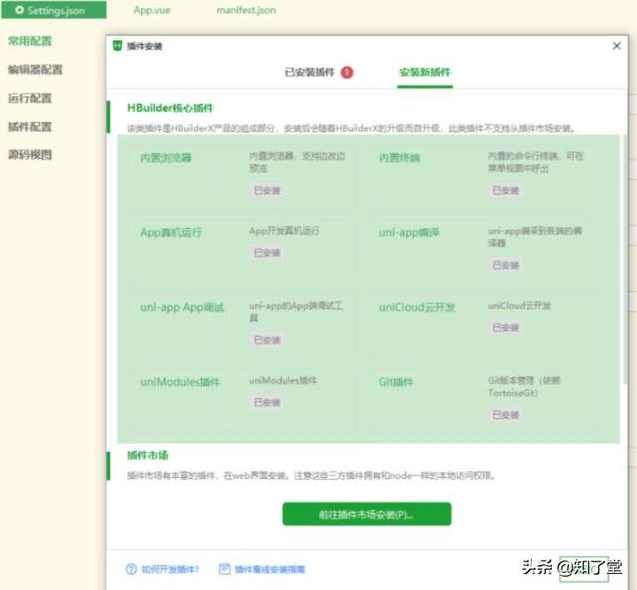This screenshot has height=590, width=637.
Task: Click the App开发真机运行 description text
Action: tap(284, 231)
